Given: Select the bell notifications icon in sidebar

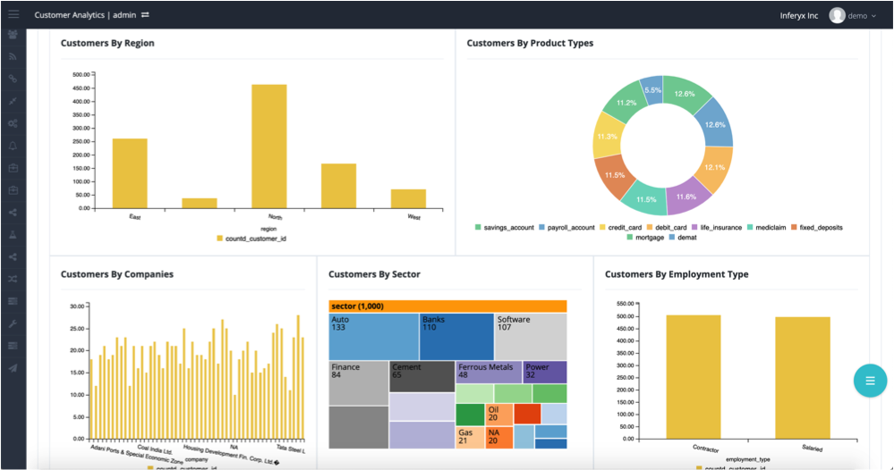Looking at the screenshot, I should [x=13, y=146].
